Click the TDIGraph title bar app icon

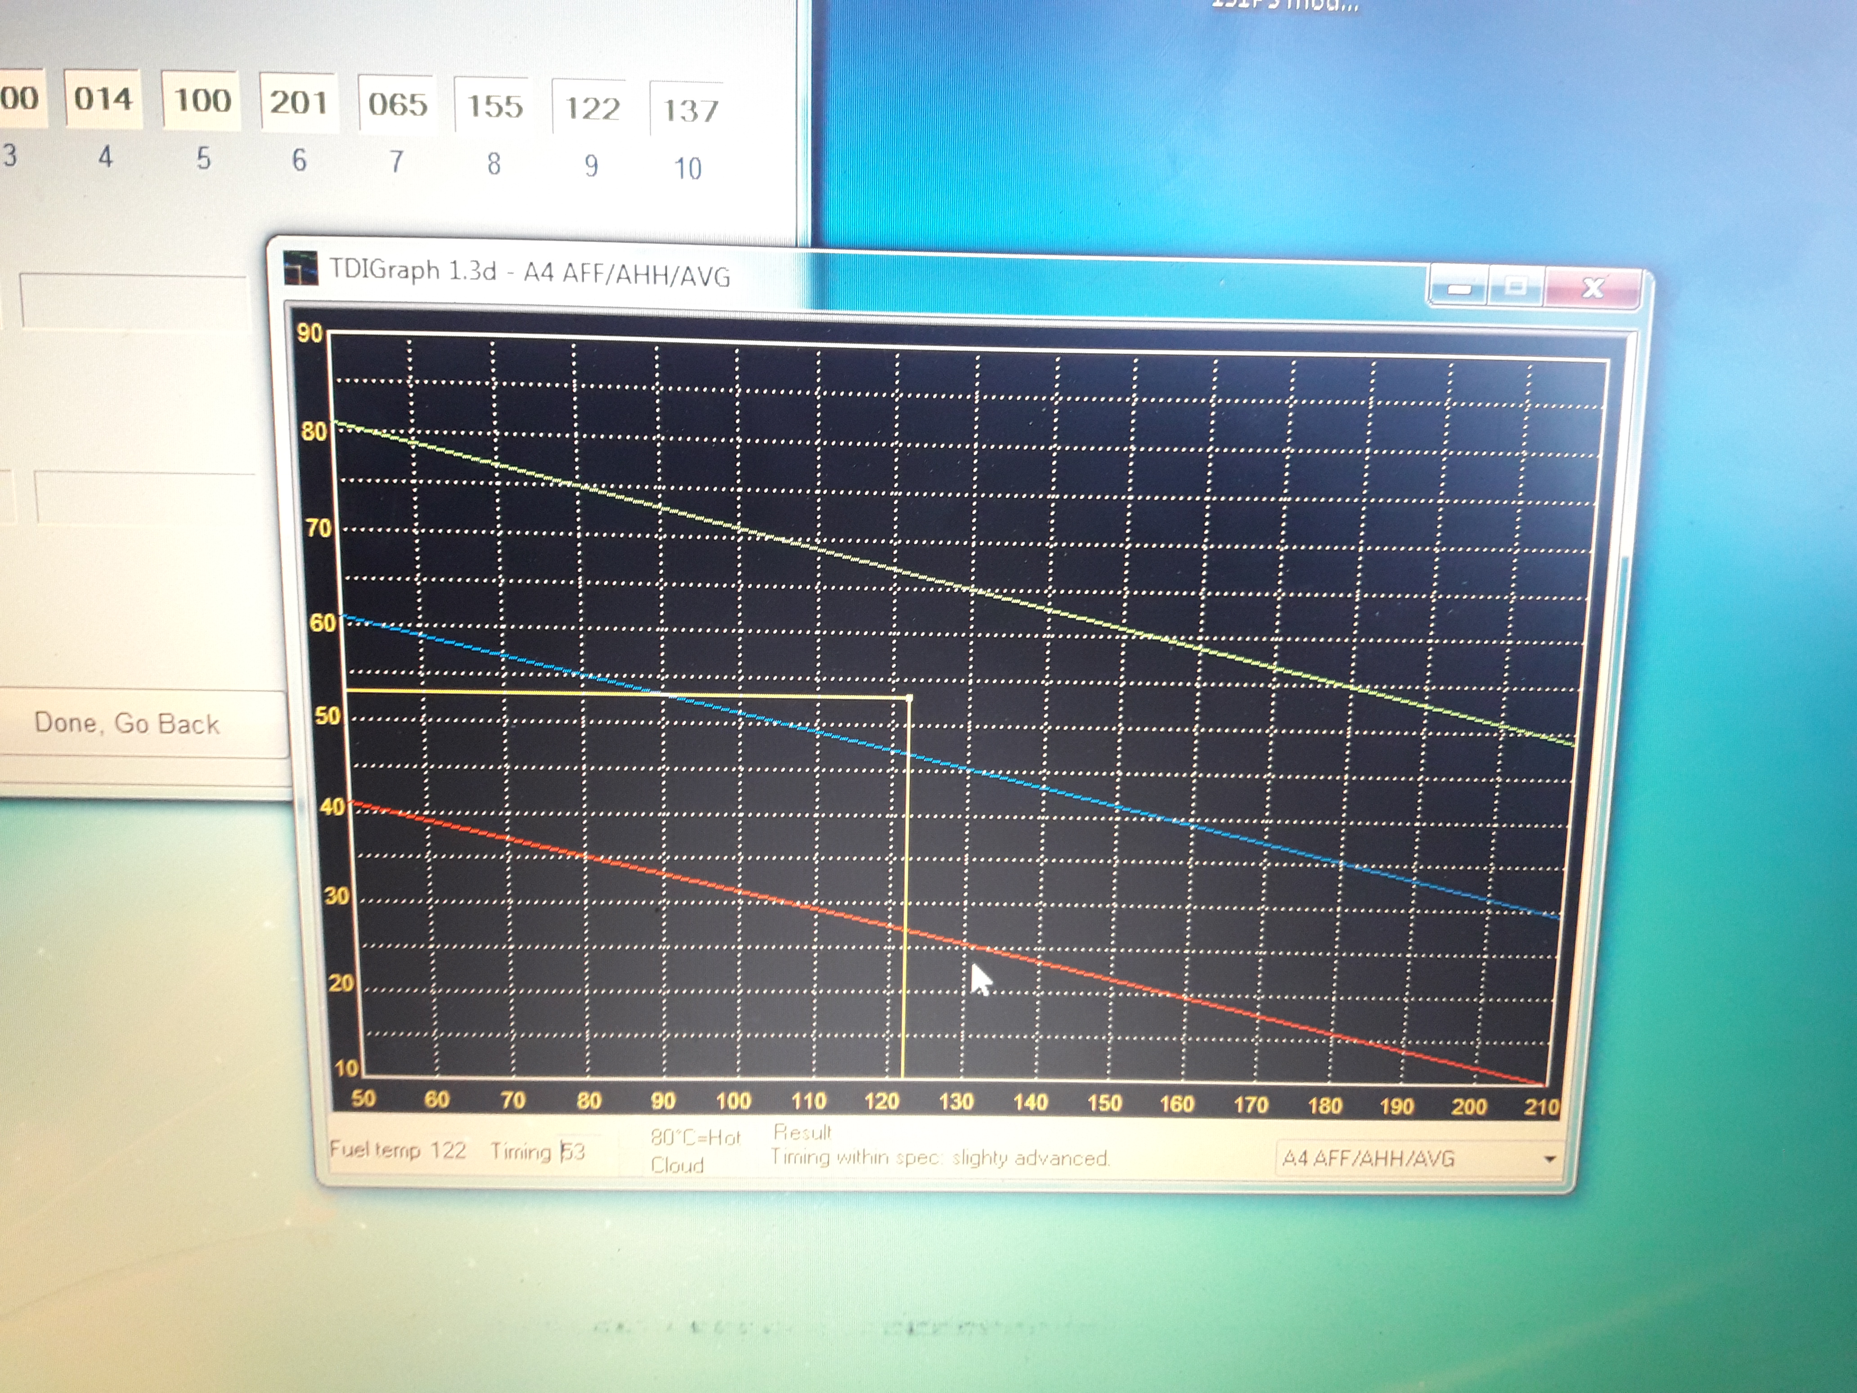click(x=300, y=268)
